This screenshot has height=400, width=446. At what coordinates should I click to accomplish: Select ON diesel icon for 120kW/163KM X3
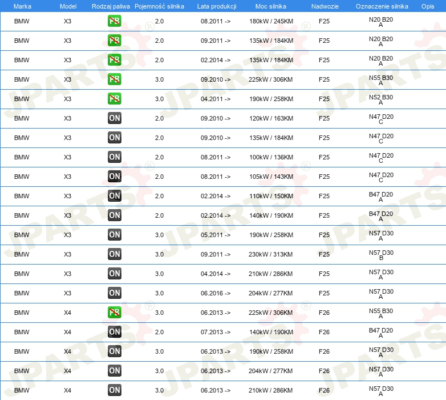click(114, 118)
